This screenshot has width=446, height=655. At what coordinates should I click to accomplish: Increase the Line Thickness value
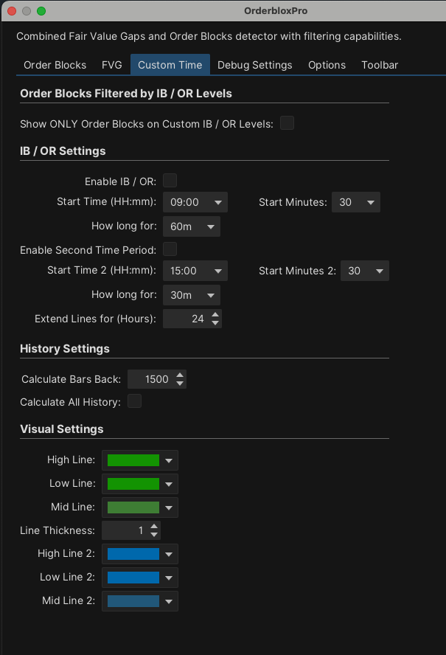click(154, 526)
